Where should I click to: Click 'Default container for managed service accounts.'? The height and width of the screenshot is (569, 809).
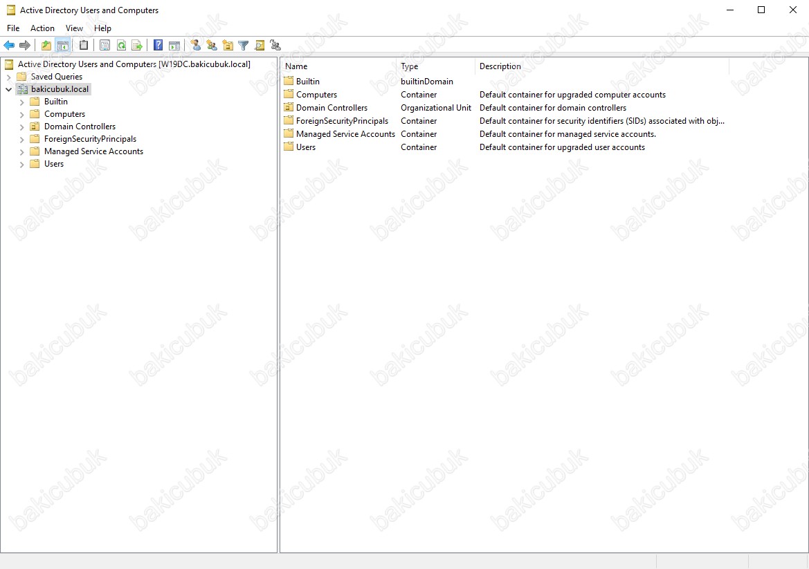567,134
